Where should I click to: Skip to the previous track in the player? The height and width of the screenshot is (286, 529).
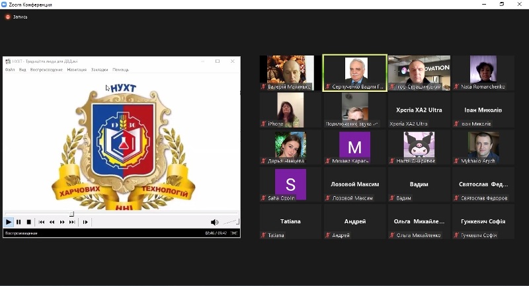[x=42, y=222]
